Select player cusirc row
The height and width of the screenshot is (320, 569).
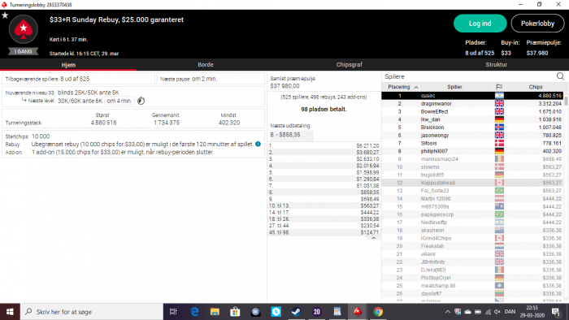[x=472, y=96]
